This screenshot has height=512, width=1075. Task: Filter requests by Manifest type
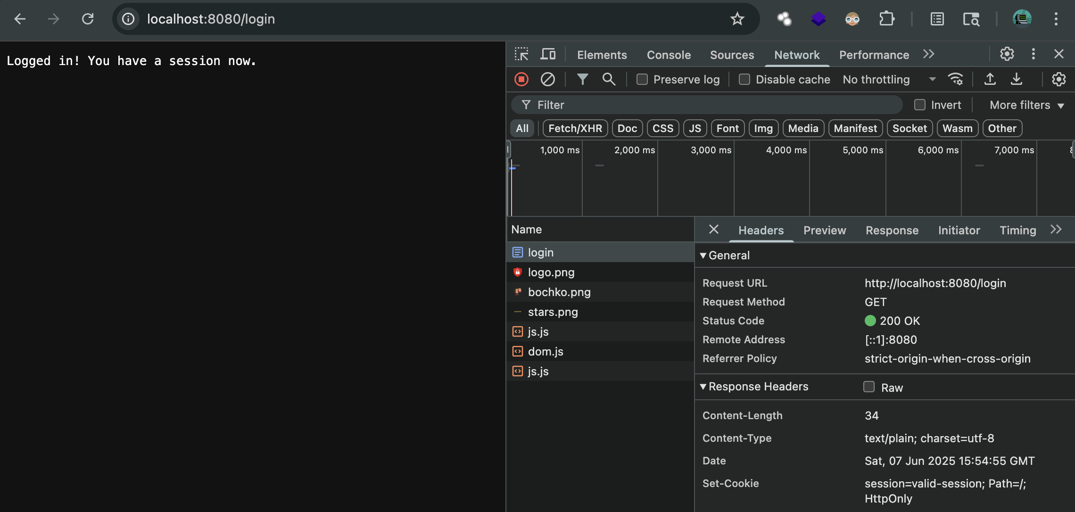click(x=855, y=128)
